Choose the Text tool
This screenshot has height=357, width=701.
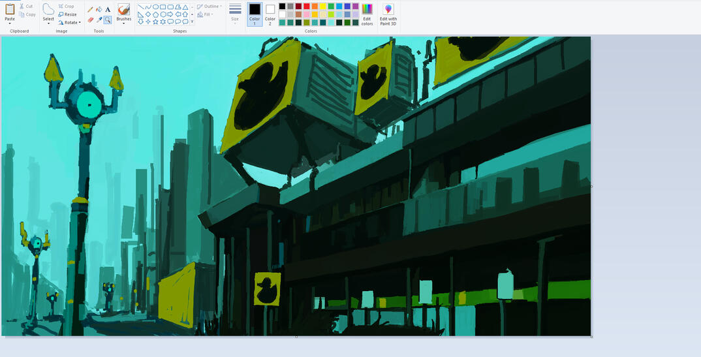108,10
